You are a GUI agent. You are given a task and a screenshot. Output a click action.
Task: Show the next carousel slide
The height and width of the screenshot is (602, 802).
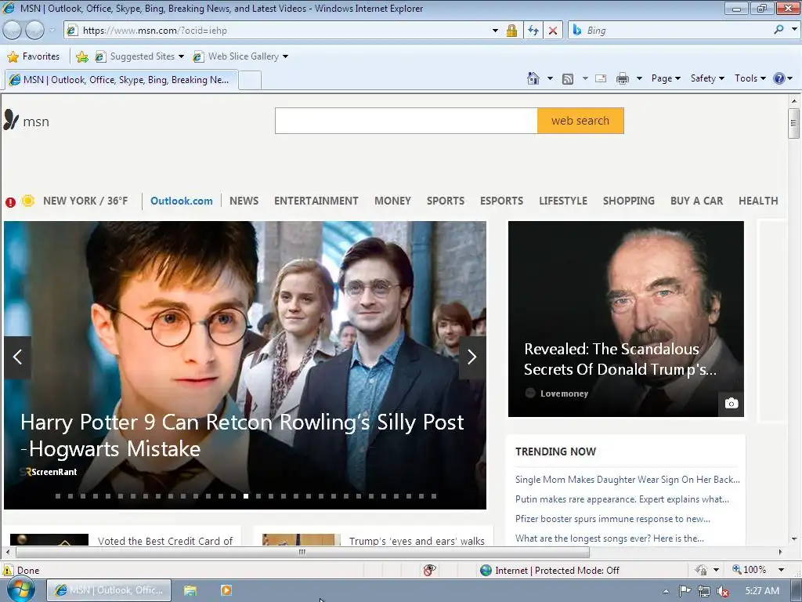472,357
